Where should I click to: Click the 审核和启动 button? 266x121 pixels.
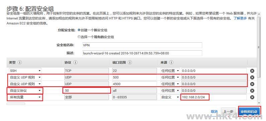(249, 112)
